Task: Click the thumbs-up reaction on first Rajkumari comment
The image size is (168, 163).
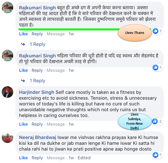Action: tap(155, 31)
